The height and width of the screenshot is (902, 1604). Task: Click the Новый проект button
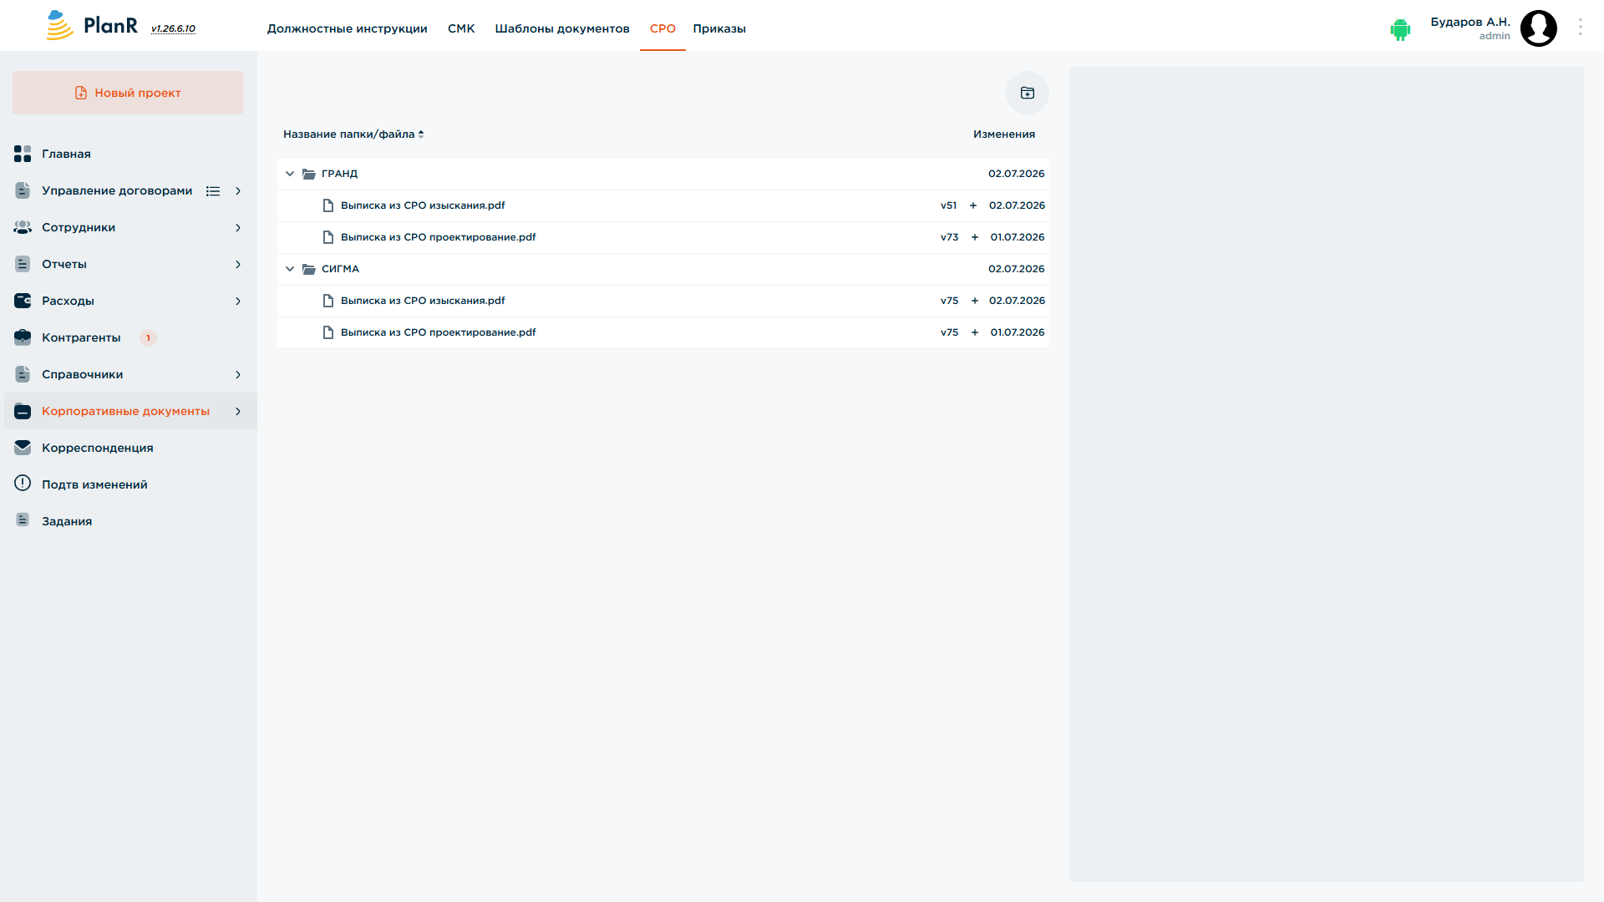pos(128,93)
